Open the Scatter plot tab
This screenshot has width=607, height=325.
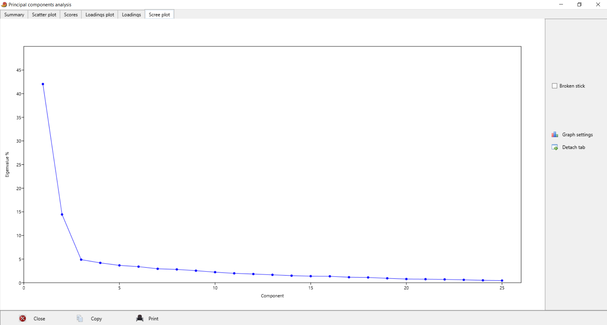44,15
